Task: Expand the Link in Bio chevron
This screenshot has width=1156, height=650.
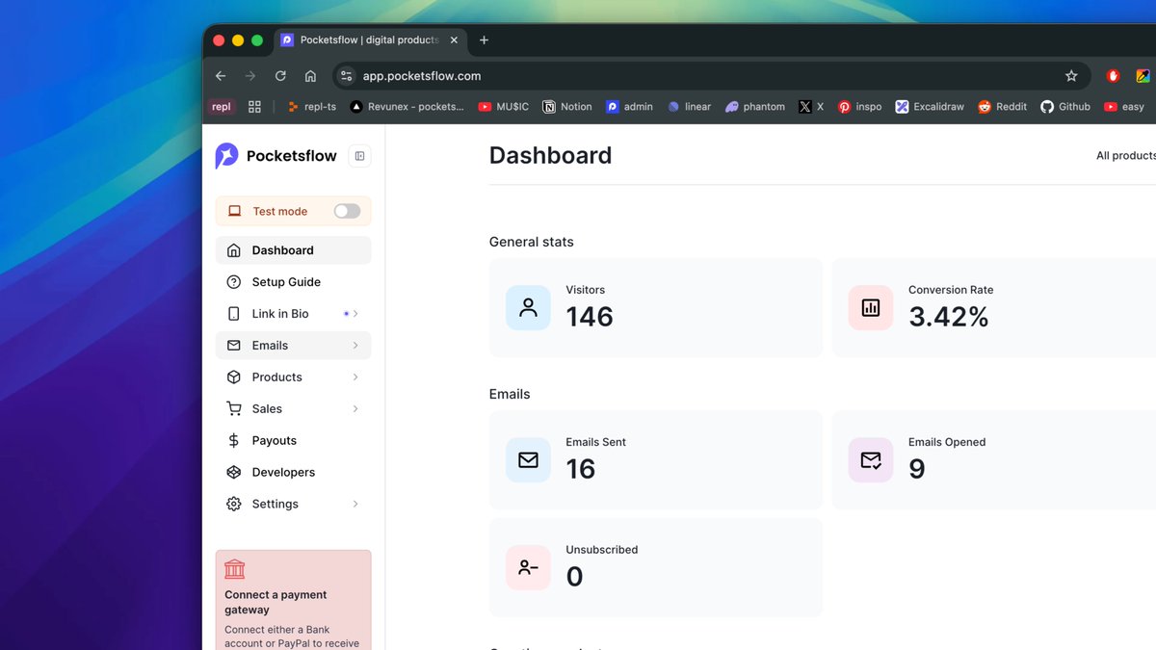Action: [x=355, y=314]
